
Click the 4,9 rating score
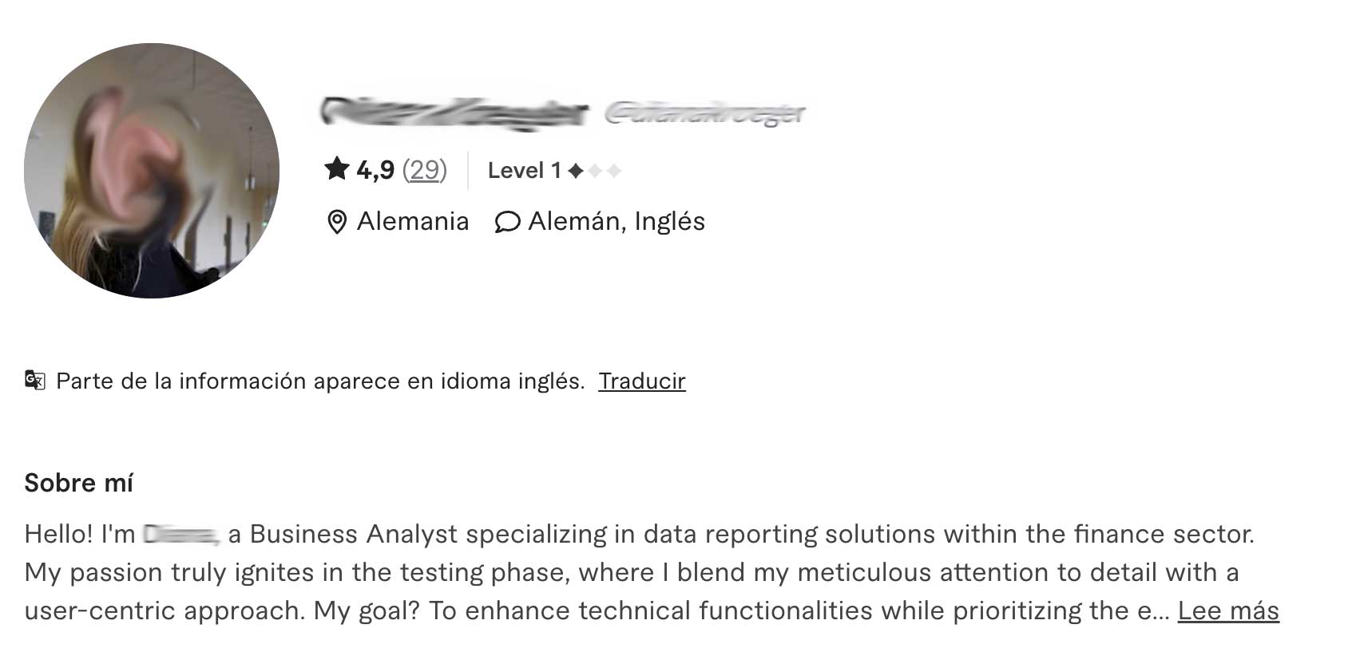point(375,170)
